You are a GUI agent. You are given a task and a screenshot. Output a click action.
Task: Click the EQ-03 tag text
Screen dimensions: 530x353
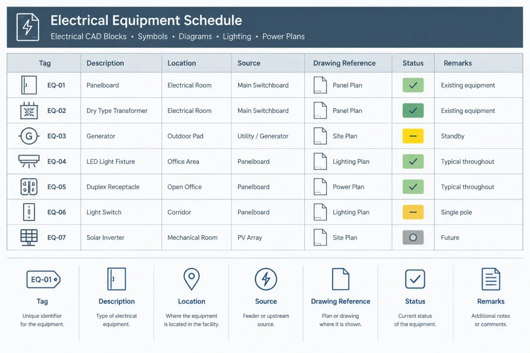click(x=56, y=136)
